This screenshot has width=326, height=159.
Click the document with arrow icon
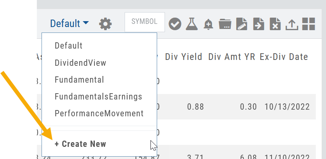point(259,24)
